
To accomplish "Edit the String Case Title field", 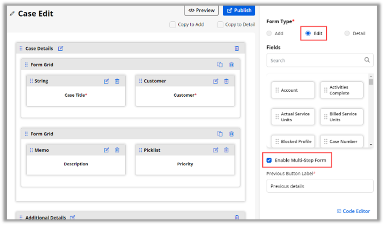I will pyautogui.click(x=106, y=81).
